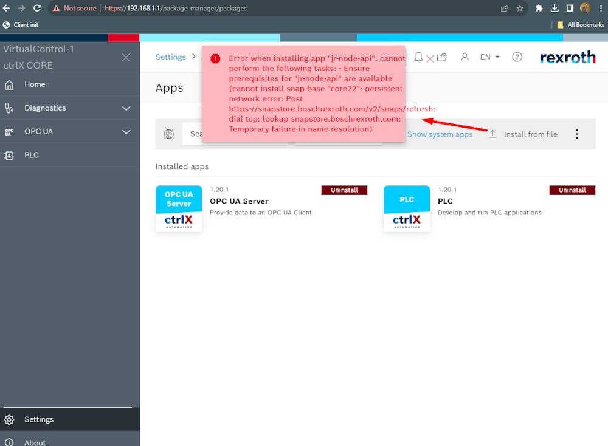Collapse the OPC UA sidebar section
Screen dimensions: 608x446
[x=126, y=131]
